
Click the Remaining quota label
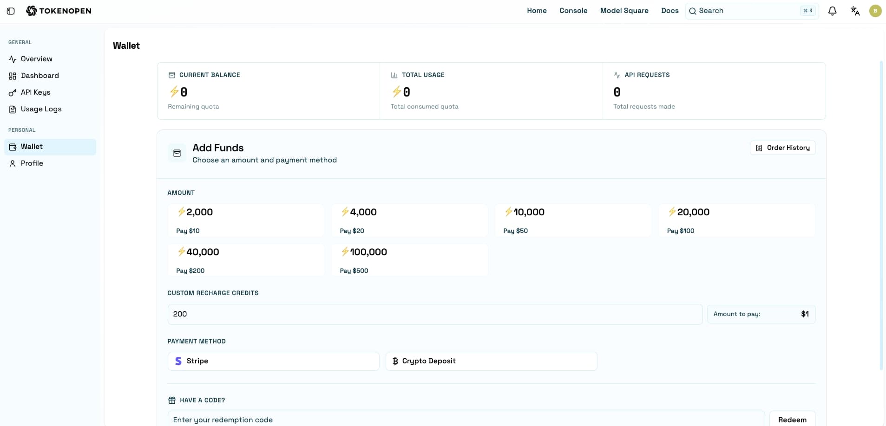193,107
